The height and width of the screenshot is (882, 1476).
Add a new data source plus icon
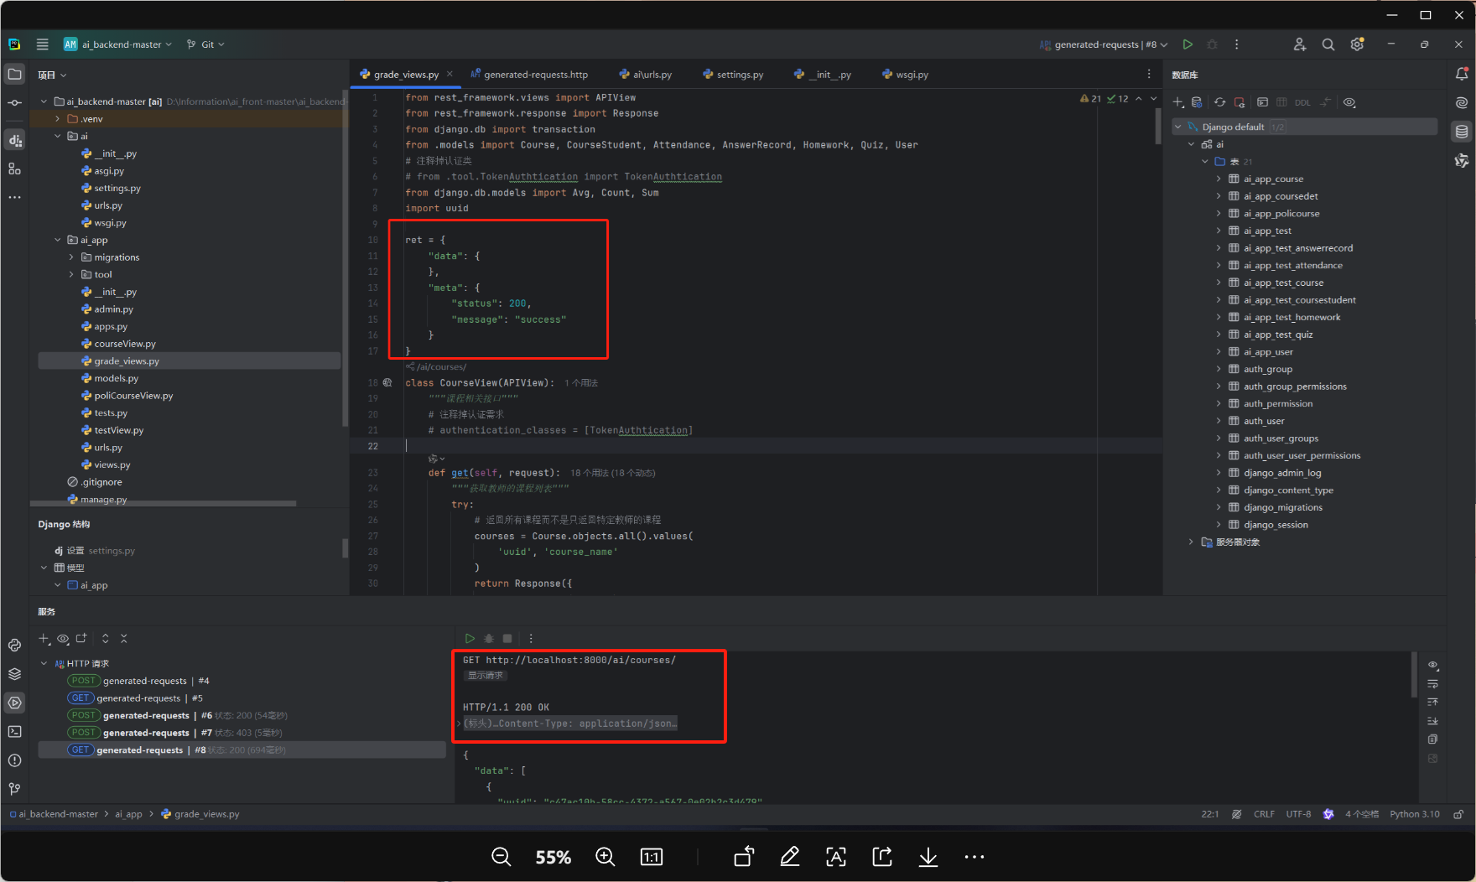pyautogui.click(x=1178, y=102)
